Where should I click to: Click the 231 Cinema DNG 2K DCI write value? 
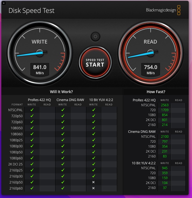[x=165, y=151]
